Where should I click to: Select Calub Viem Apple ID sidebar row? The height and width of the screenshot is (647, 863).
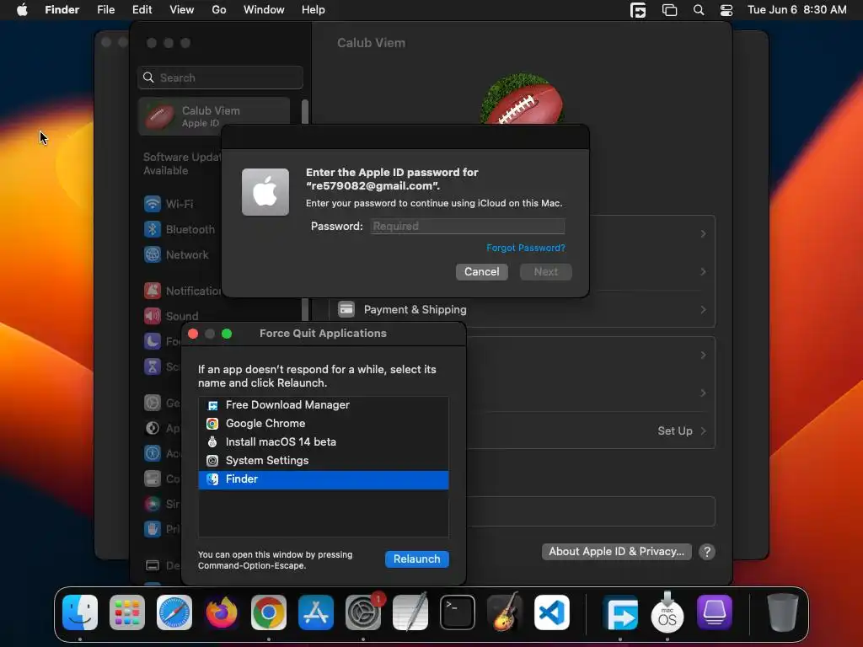pyautogui.click(x=214, y=116)
